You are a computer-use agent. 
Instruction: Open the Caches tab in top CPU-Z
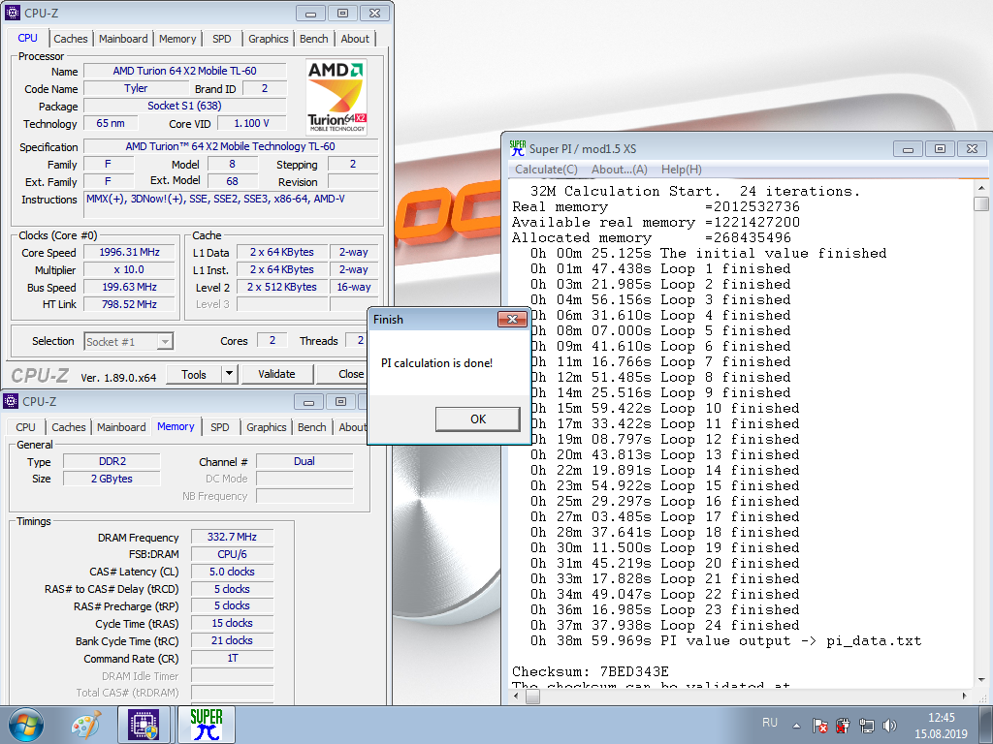point(70,39)
